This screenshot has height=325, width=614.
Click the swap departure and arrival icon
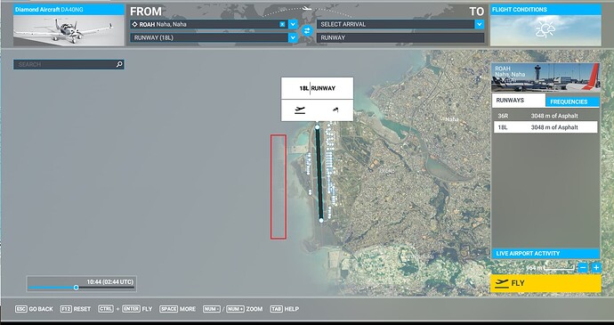pyautogui.click(x=307, y=30)
